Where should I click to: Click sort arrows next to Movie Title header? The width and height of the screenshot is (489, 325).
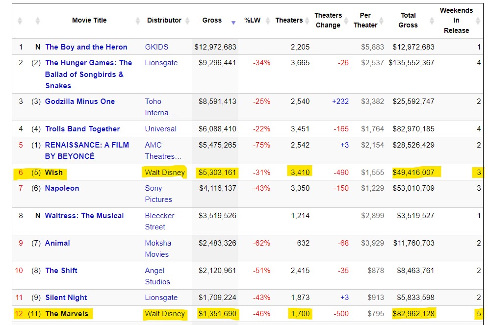coord(138,21)
